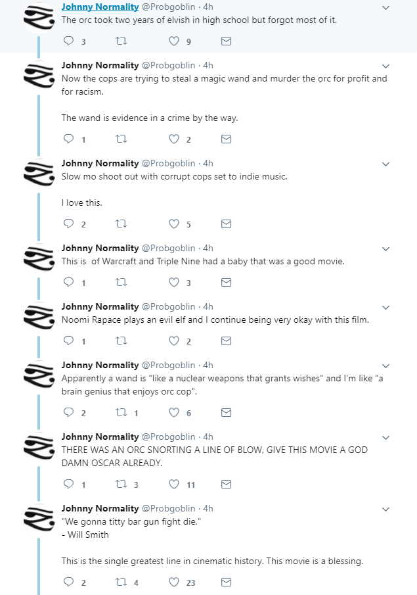
Task: Like the elvish in high school tweet
Action: tap(174, 41)
